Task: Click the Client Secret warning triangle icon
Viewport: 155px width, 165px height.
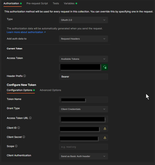Action: 105,138
